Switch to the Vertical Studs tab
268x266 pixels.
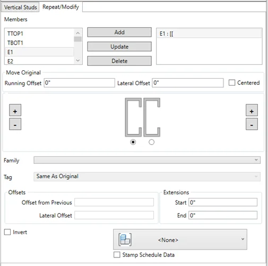click(x=20, y=7)
